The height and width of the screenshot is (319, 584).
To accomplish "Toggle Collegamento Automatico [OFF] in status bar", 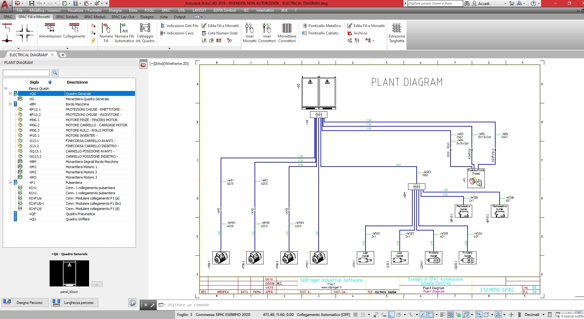I will (x=323, y=315).
